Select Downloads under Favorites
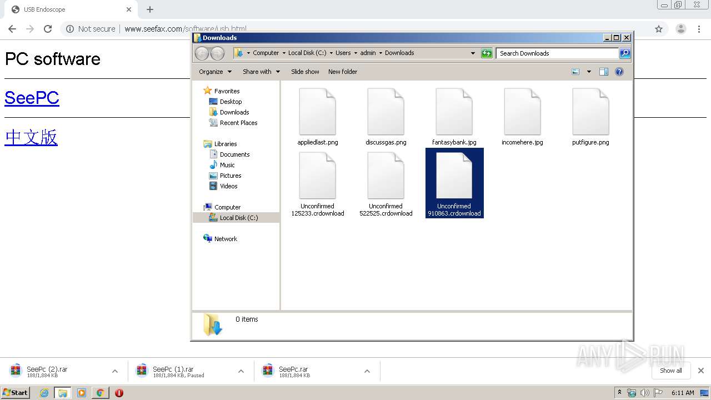711x400 pixels. (x=234, y=112)
